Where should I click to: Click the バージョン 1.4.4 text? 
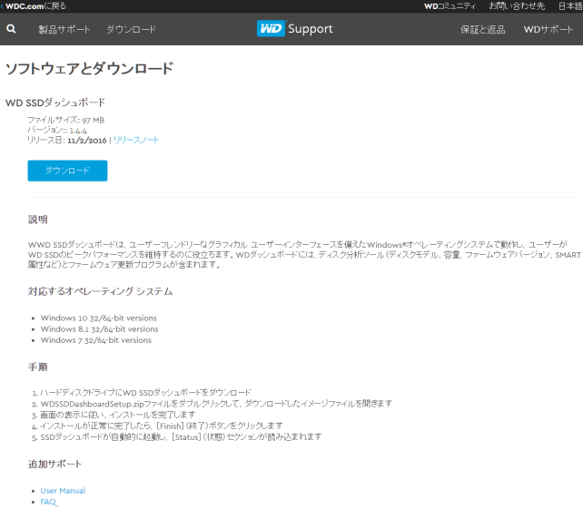click(x=57, y=130)
